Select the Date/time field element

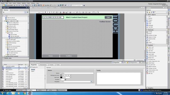[152, 39]
